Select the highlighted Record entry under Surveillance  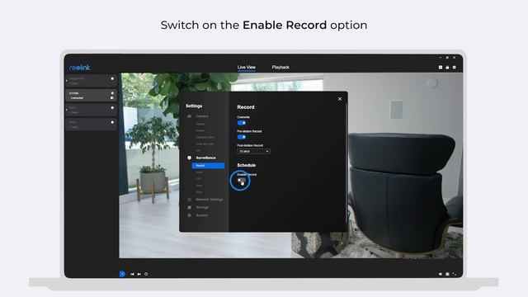208,166
